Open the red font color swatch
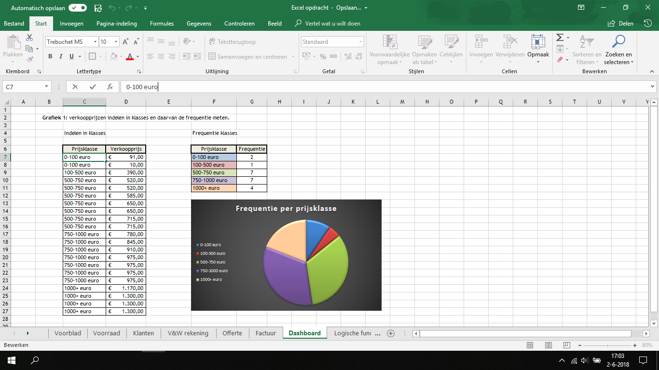659x370 pixels. click(129, 56)
